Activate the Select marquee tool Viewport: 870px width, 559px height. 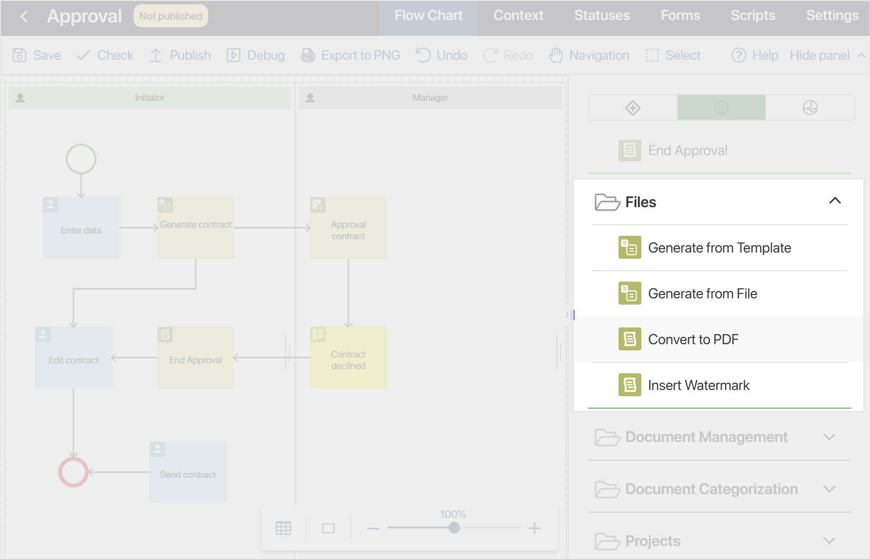point(652,55)
